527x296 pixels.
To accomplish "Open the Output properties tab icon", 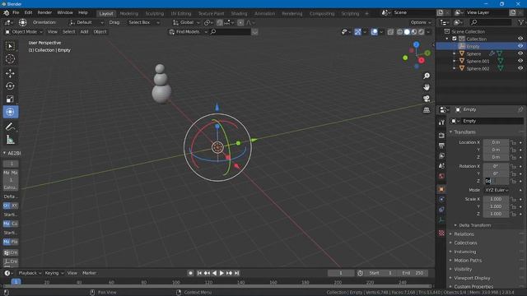I will point(441,146).
